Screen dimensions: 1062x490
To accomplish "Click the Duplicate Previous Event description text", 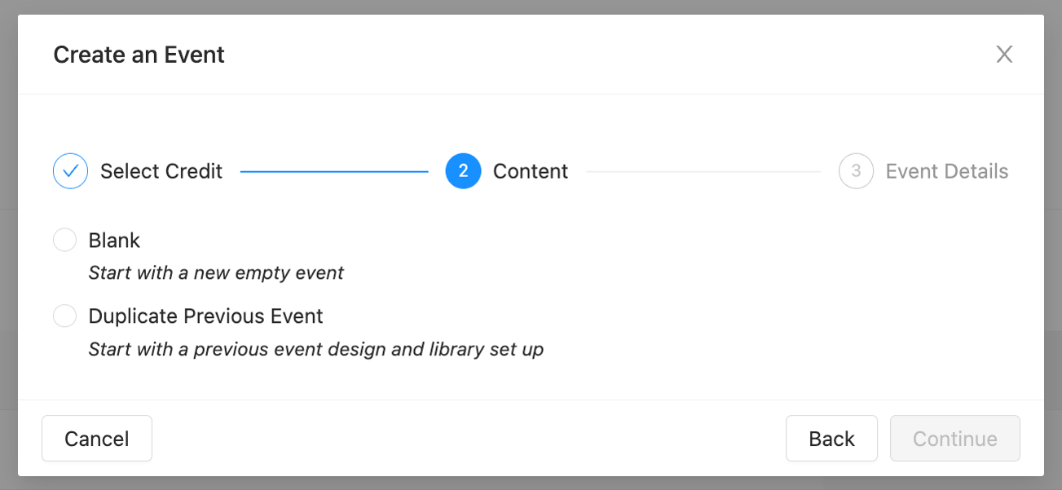I will coord(316,349).
